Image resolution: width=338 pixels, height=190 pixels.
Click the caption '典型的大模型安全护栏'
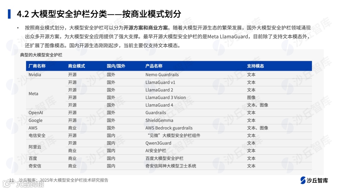point(41,55)
